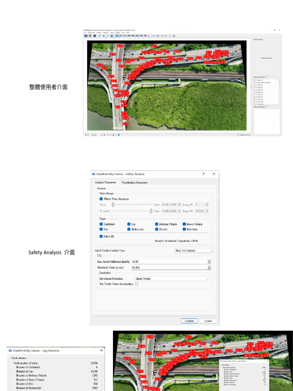Image resolution: width=293 pixels, height=391 pixels.
Task: Open Select Traffic Conflict Type dropdown
Action: tap(194, 250)
